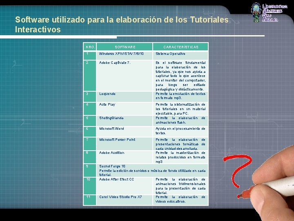This screenshot has height=221, width=294.
Task: Click row number 5 cell
Action: pos(90,121)
